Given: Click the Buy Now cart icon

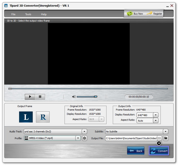Looking at the screenshot, I should pos(130,14).
